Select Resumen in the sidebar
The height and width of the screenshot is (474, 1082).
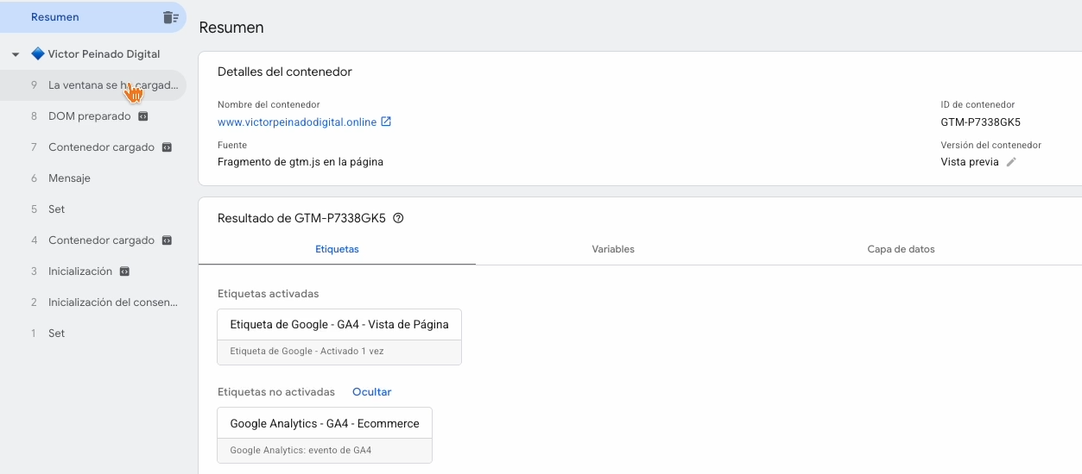[55, 17]
